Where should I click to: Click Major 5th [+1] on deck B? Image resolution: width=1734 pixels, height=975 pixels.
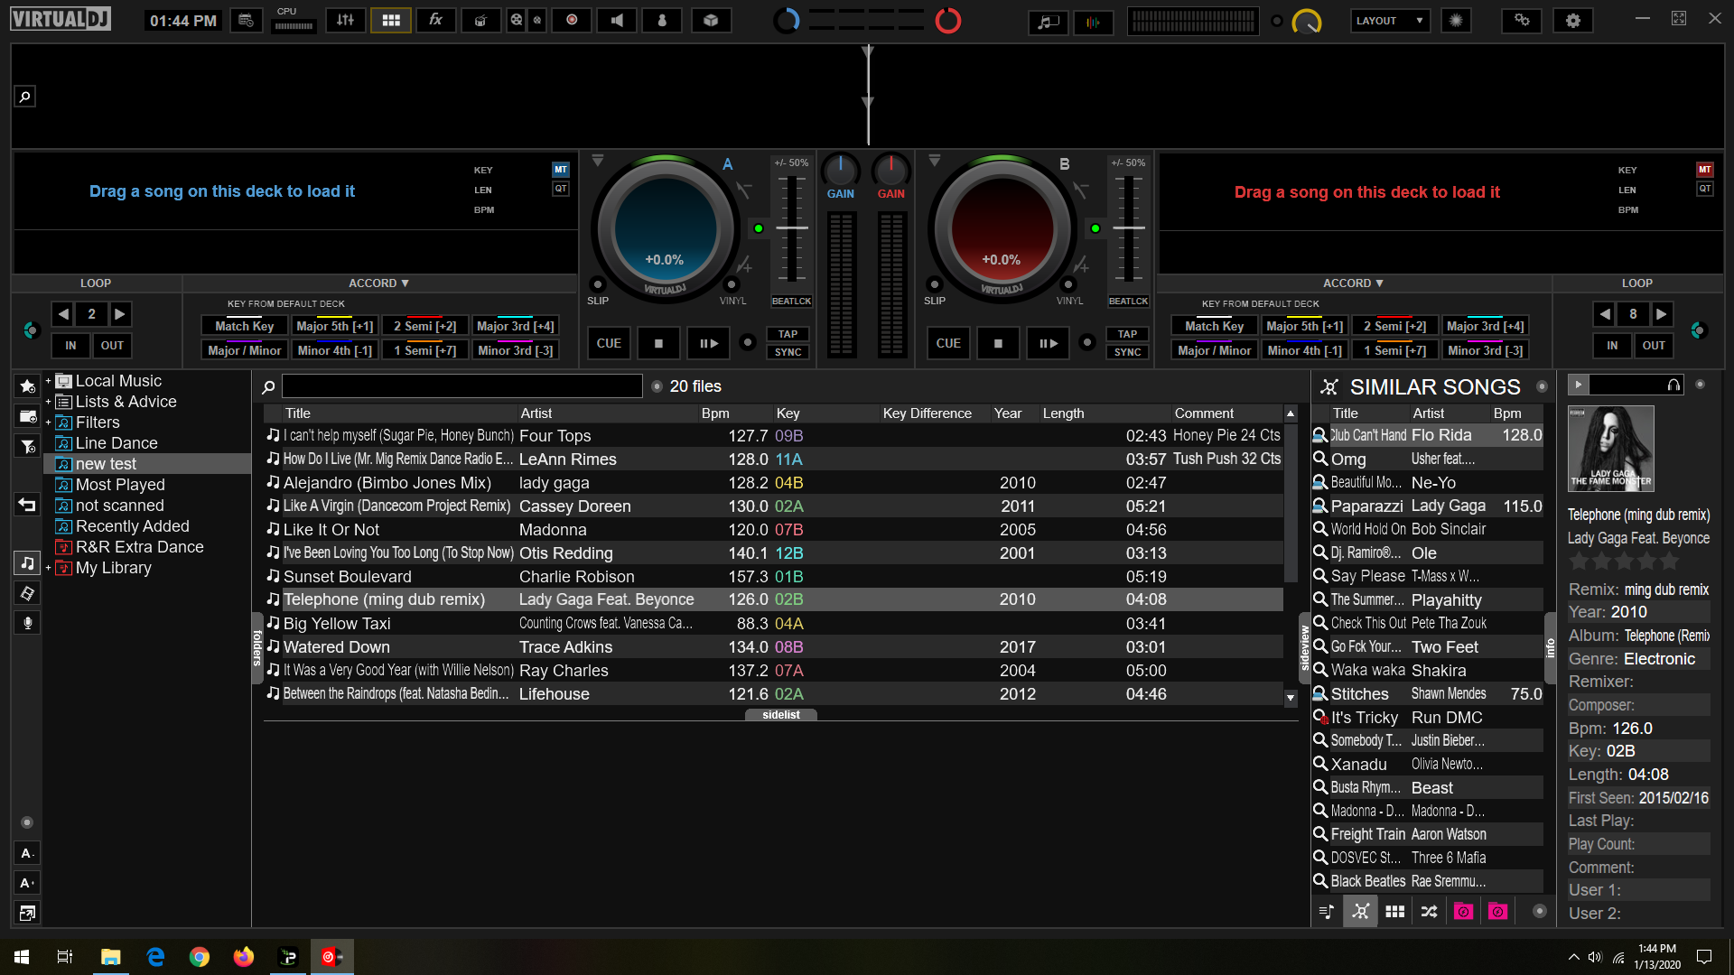tap(1304, 326)
